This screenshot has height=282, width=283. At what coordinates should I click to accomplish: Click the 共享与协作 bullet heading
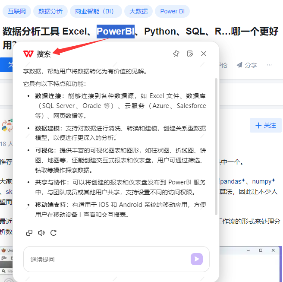coord(50,182)
